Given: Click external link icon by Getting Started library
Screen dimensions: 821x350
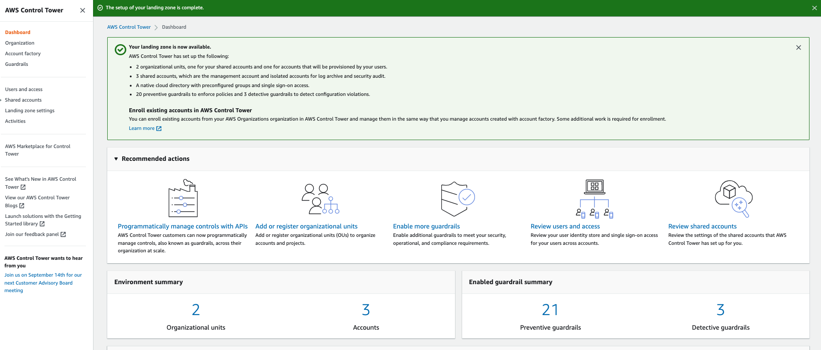Looking at the screenshot, I should click(42, 224).
